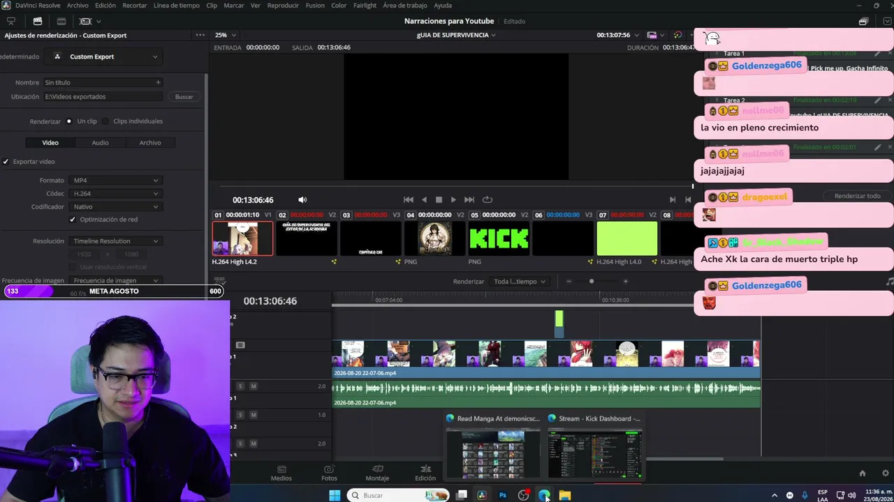894x502 pixels.
Task: Open the Archivo menu
Action: [x=78, y=6]
